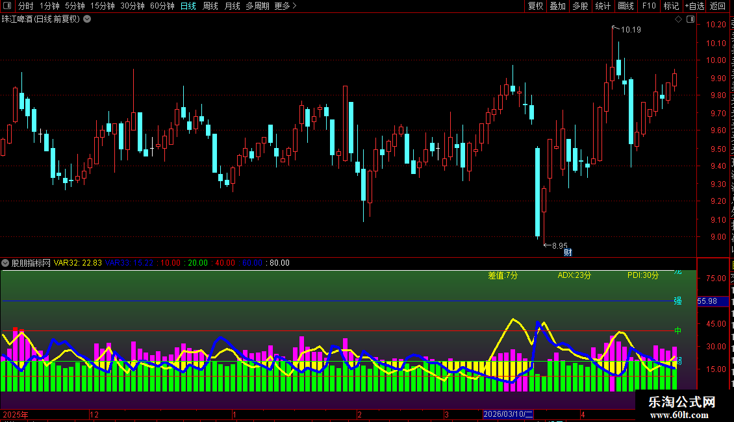734x422 pixels.
Task: Open F10 company information
Action: point(649,6)
